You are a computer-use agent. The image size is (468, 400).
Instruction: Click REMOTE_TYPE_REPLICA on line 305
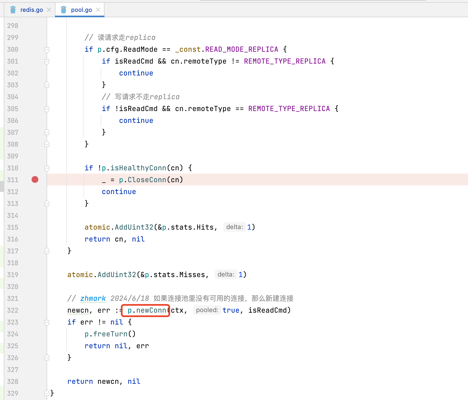tap(289, 109)
